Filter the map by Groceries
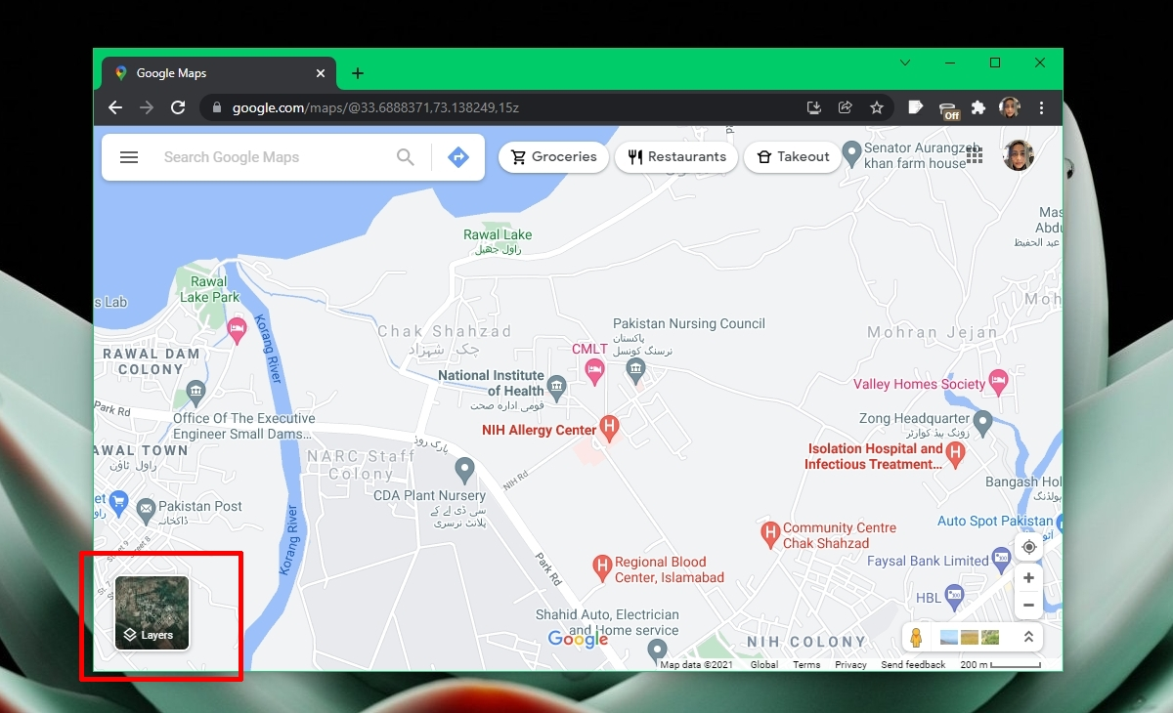 pyautogui.click(x=553, y=157)
